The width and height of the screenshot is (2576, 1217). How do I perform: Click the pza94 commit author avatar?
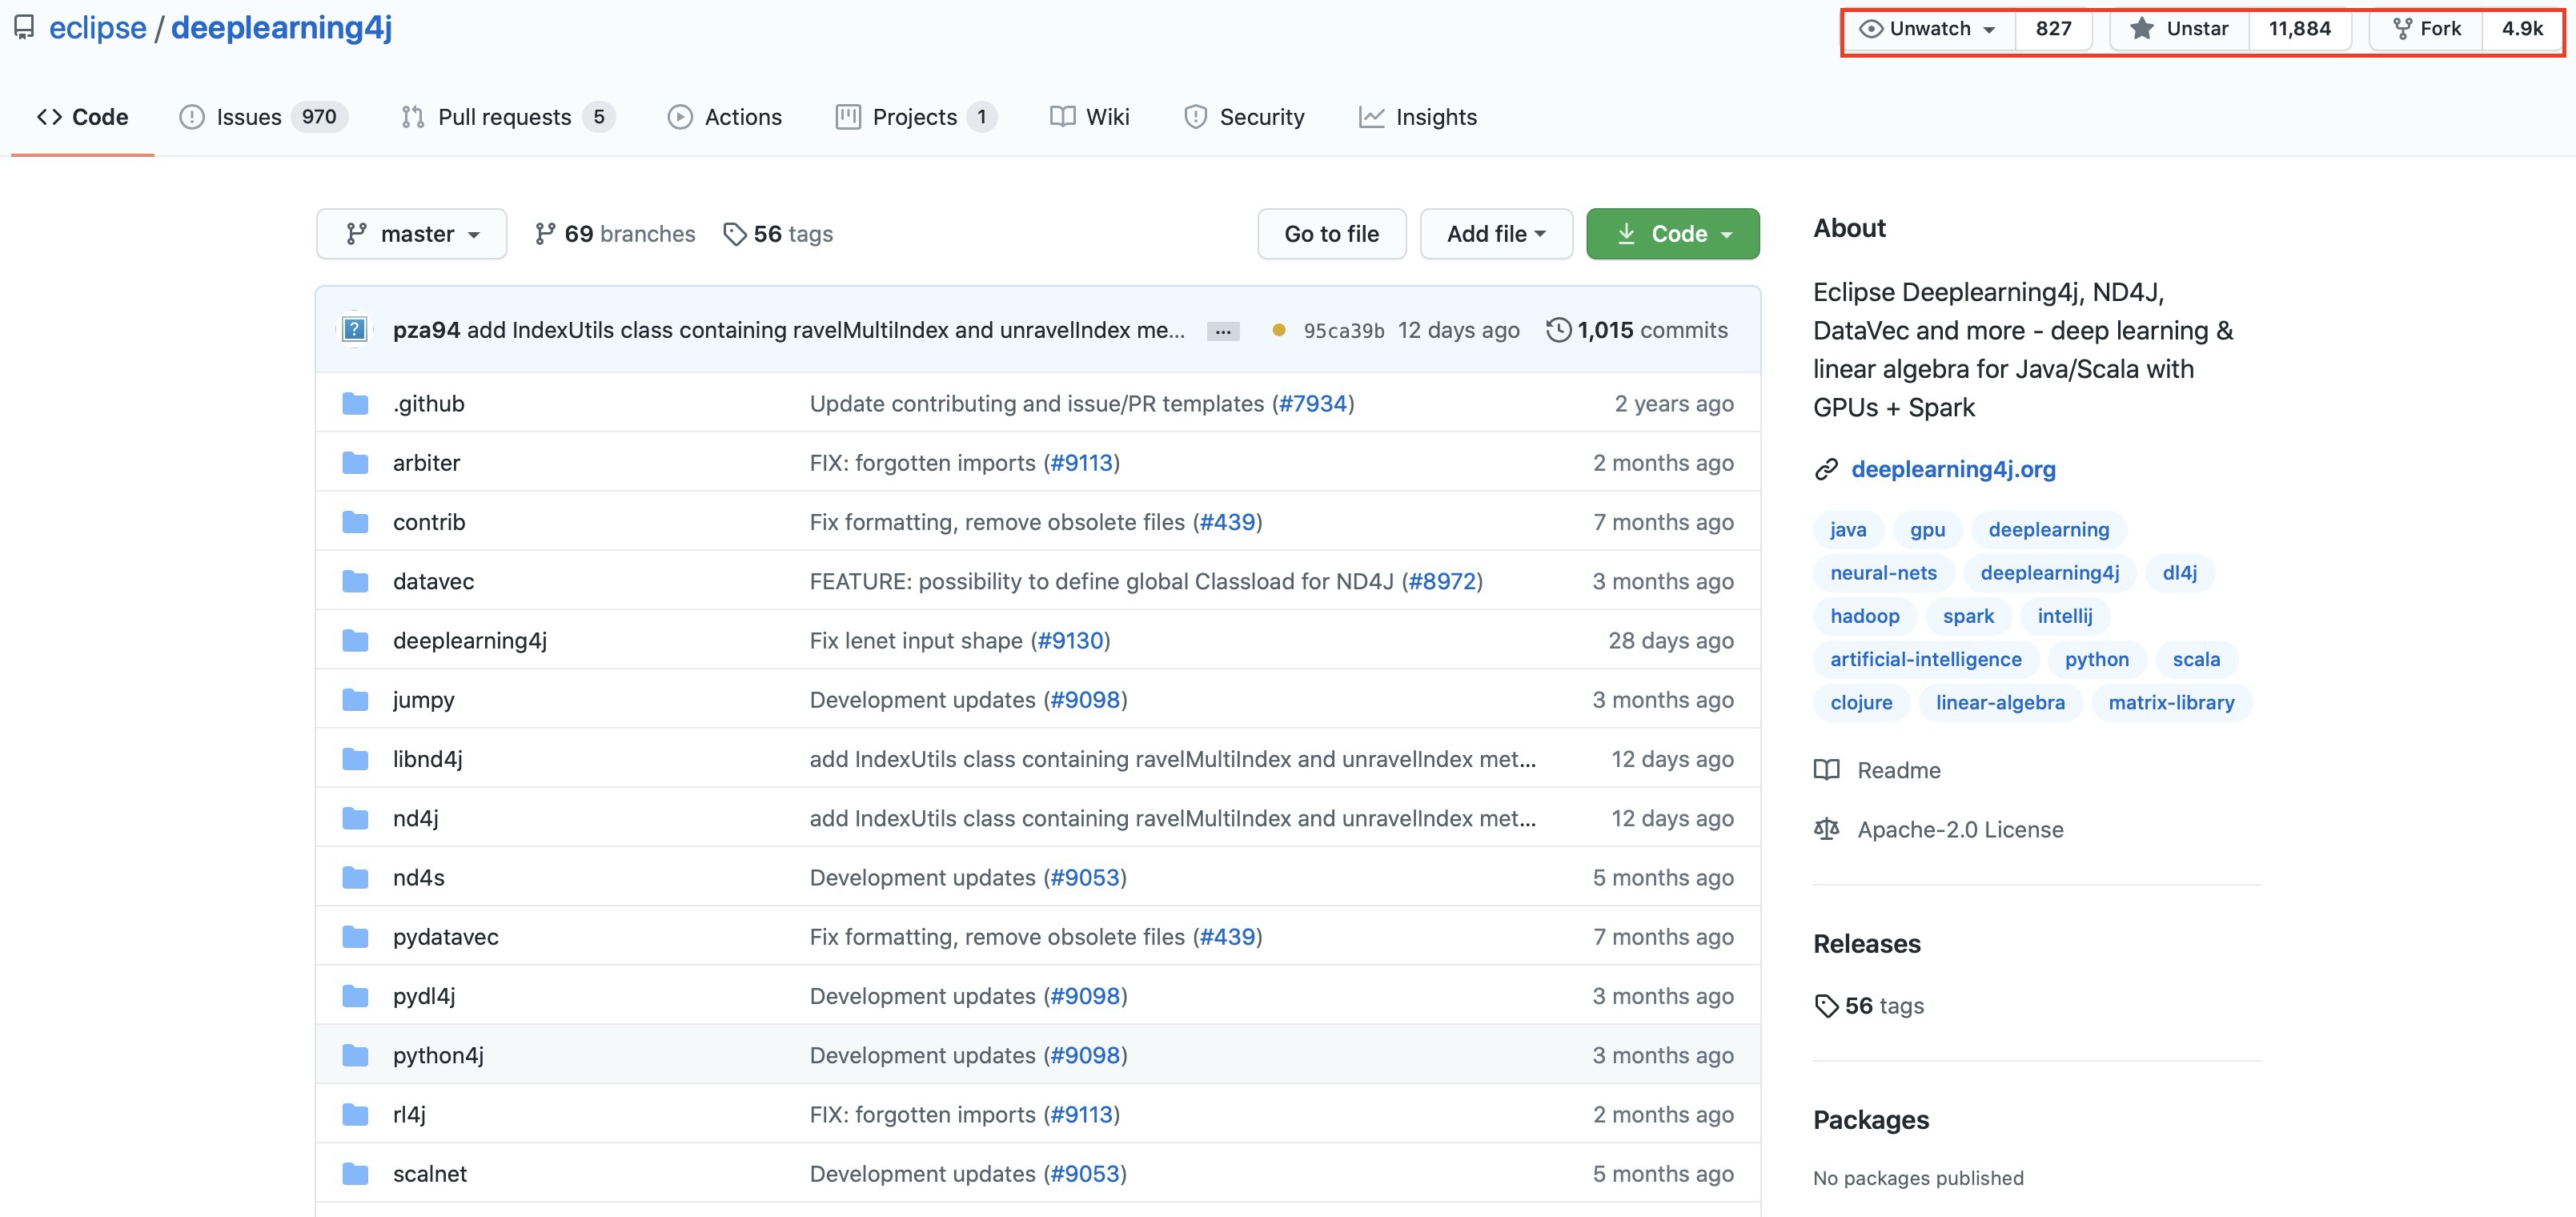point(354,330)
